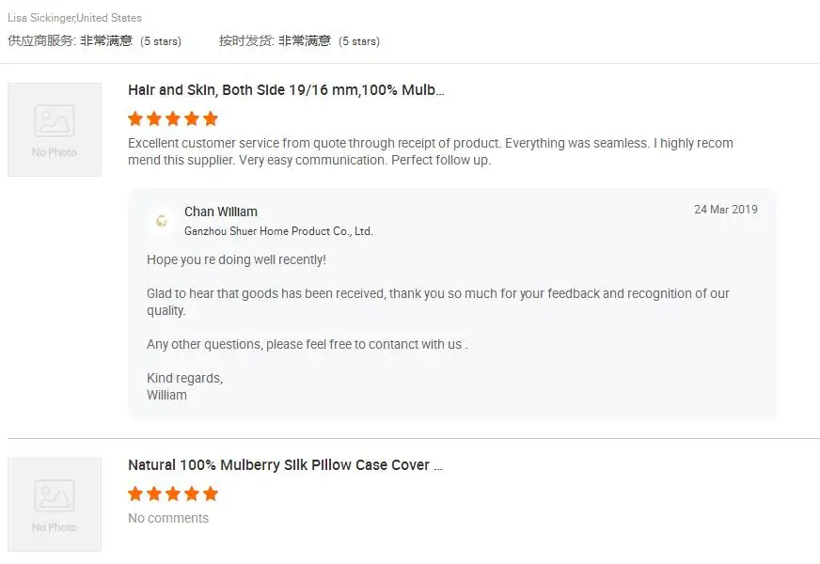Click fifth star of Mulberry Silk Pillow rating
820x564 pixels.
(x=211, y=493)
